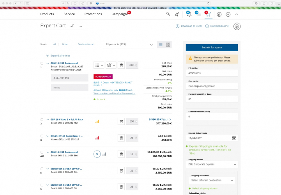Tick checkbox for row 459

pyautogui.click(x=42, y=152)
